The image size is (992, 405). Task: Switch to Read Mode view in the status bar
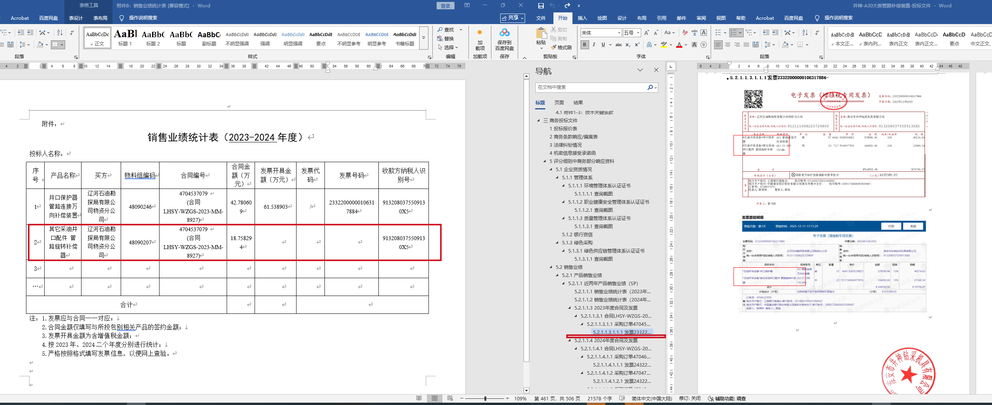pyautogui.click(x=419, y=398)
